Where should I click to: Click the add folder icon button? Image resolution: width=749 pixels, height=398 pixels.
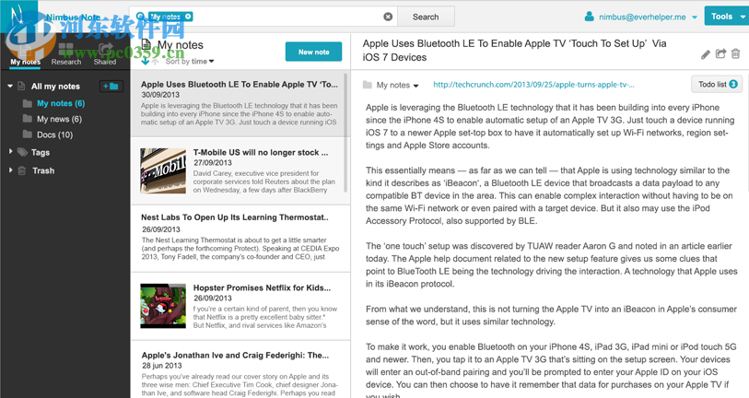111,86
